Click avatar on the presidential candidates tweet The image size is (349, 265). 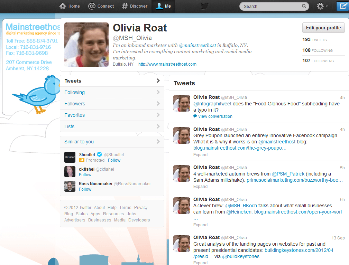pyautogui.click(x=182, y=244)
